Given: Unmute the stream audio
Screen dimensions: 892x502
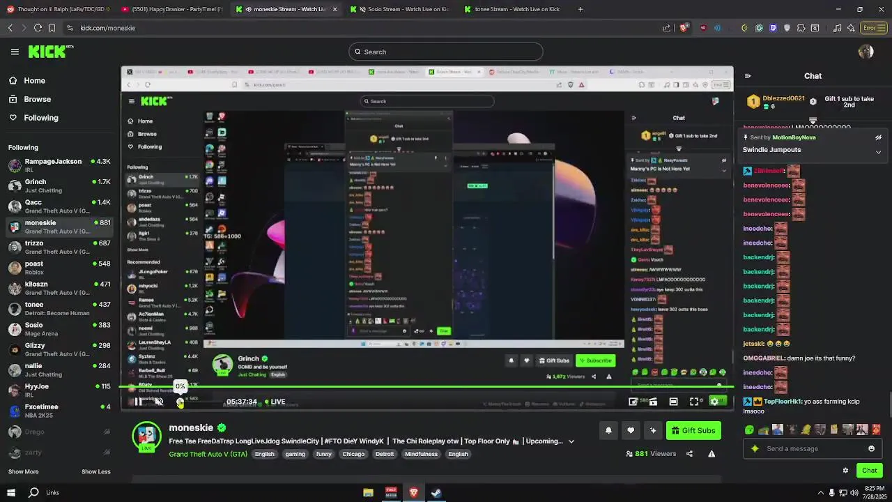Looking at the screenshot, I should point(159,402).
